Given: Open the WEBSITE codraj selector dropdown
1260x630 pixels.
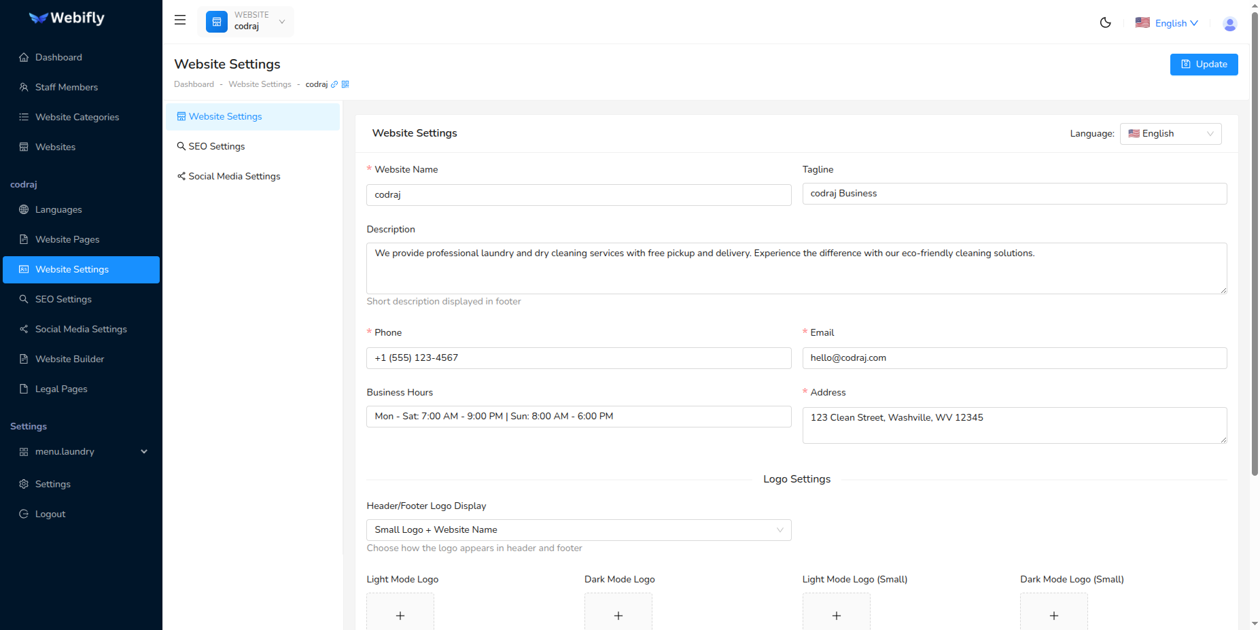Looking at the screenshot, I should tap(246, 21).
